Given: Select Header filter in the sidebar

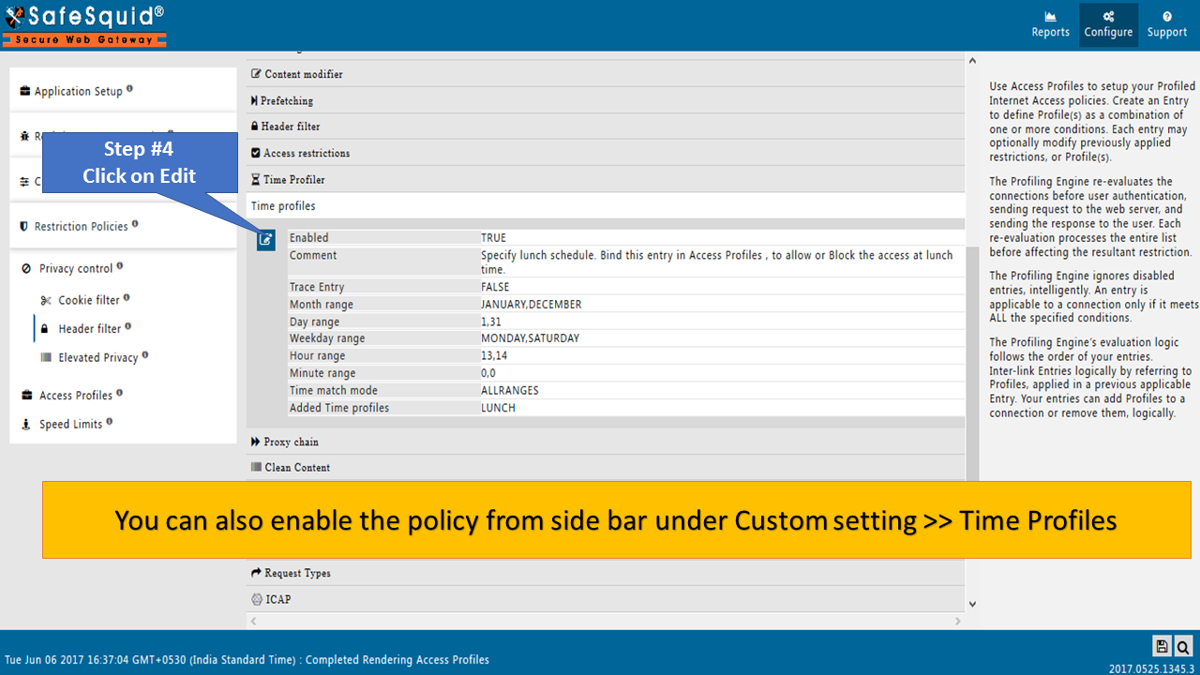Looking at the screenshot, I should [x=90, y=328].
